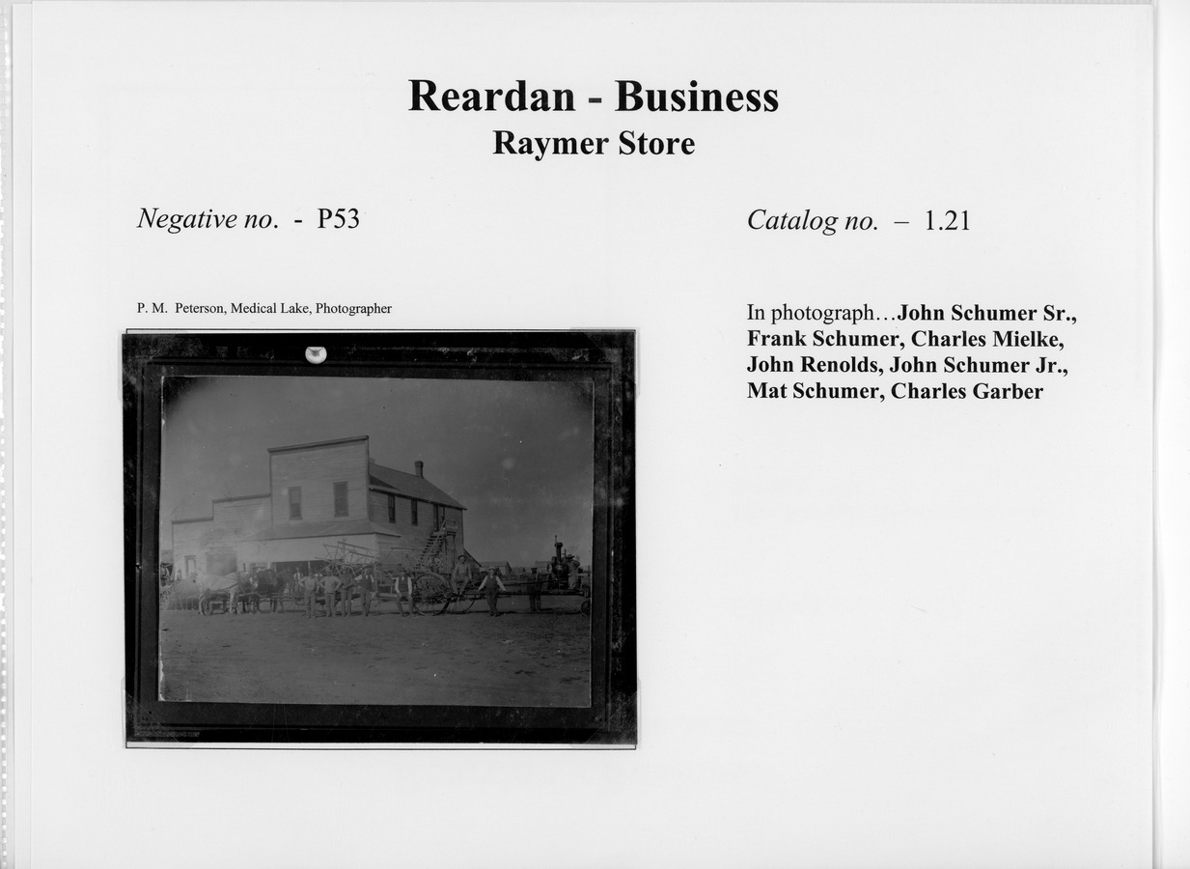Select the catalog number value 1.21

947,221
